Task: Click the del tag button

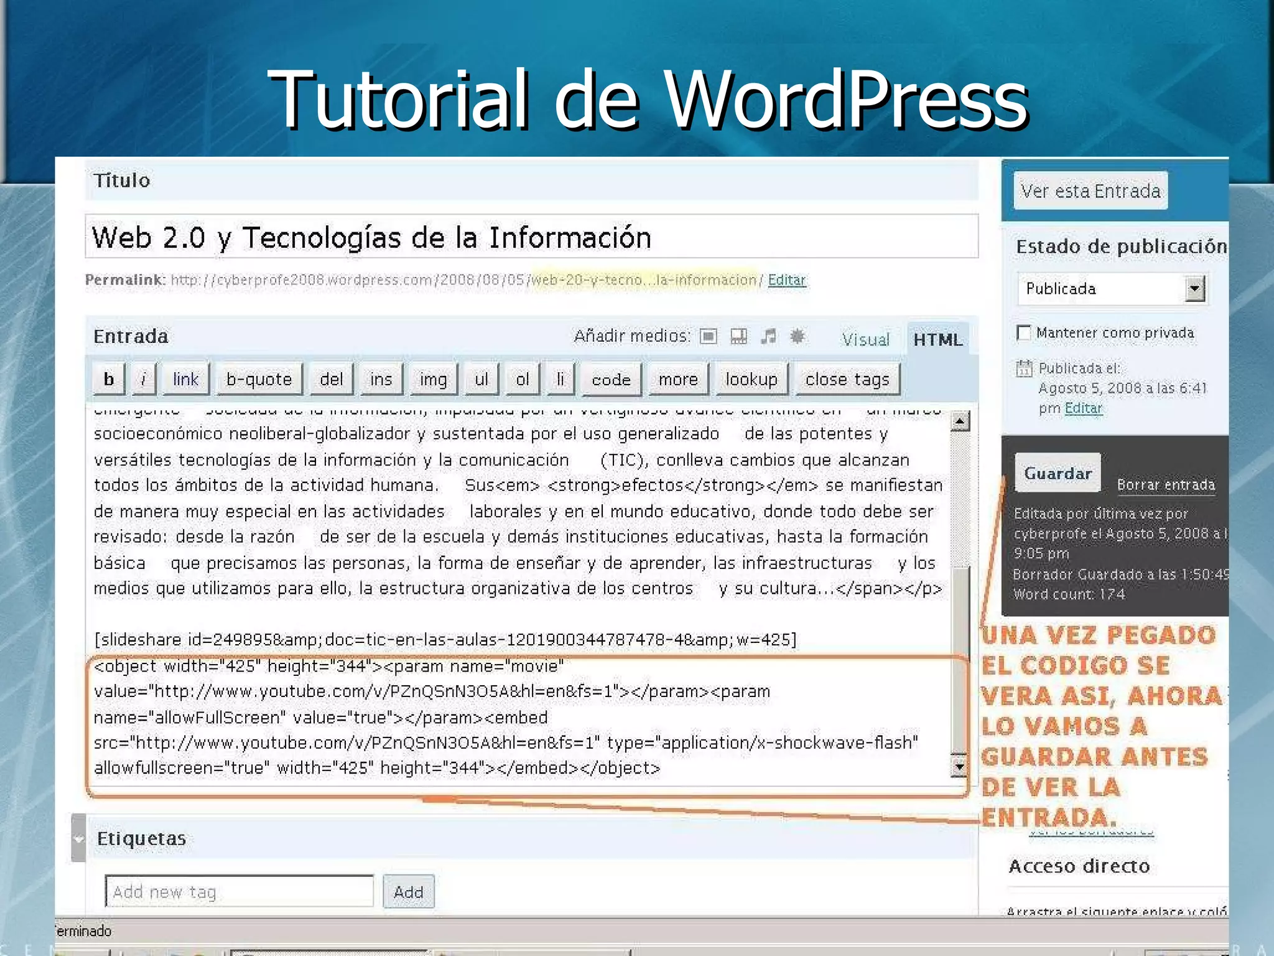Action: click(331, 379)
